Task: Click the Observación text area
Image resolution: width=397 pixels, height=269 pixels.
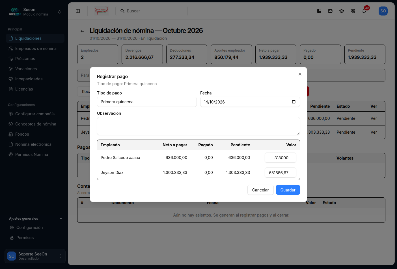Action: [x=198, y=126]
